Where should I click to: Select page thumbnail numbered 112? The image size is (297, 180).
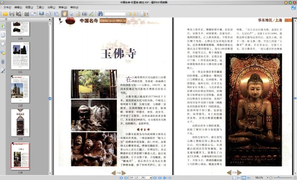20,89
